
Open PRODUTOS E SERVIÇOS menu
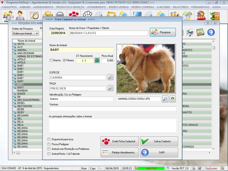[70, 7]
